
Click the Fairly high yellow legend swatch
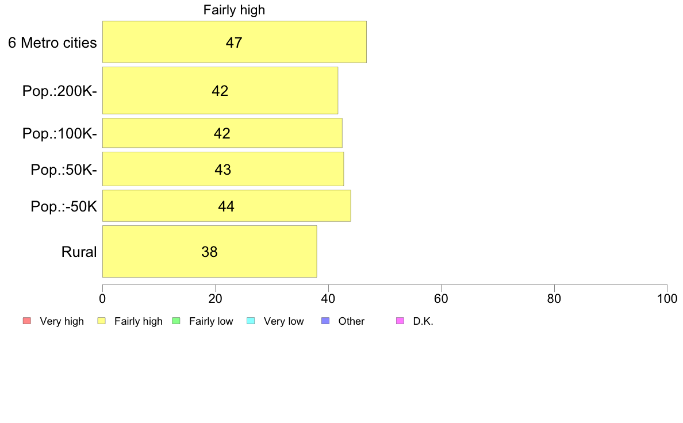101,321
